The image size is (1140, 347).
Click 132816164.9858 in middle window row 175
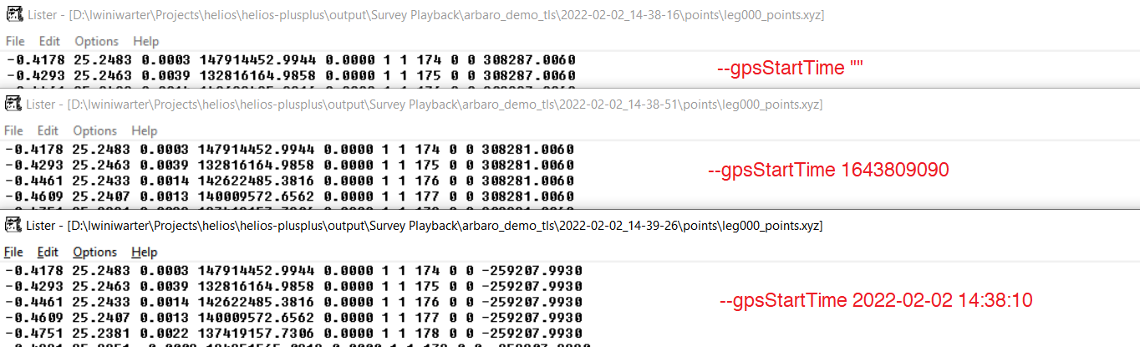coord(257,165)
